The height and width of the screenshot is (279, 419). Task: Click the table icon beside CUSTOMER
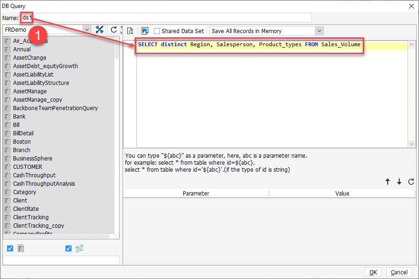pos(7,167)
